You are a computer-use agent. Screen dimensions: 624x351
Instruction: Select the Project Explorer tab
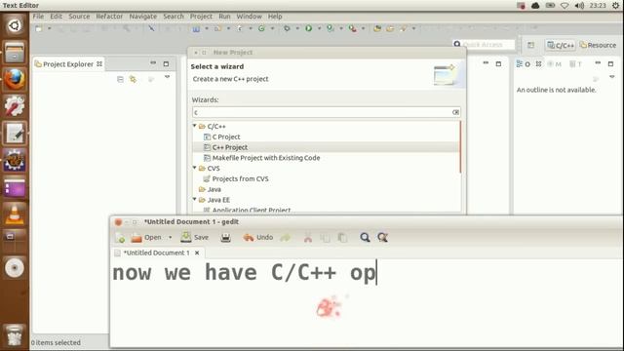pos(68,64)
